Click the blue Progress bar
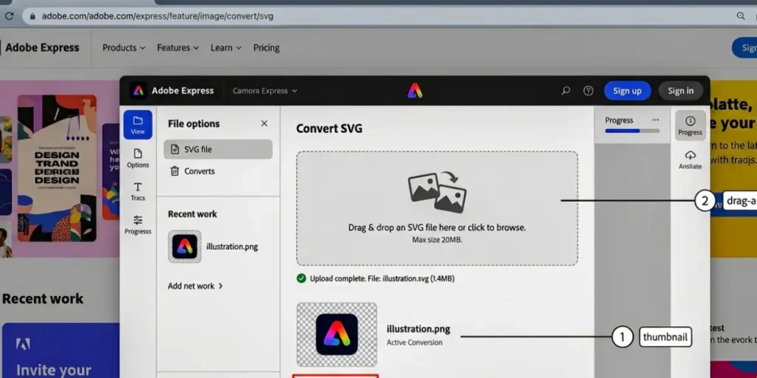The height and width of the screenshot is (378, 757). (632, 131)
